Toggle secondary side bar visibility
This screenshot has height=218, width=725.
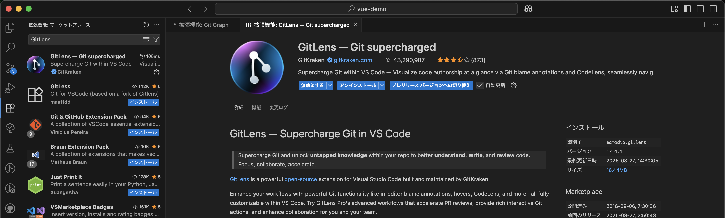tap(713, 9)
